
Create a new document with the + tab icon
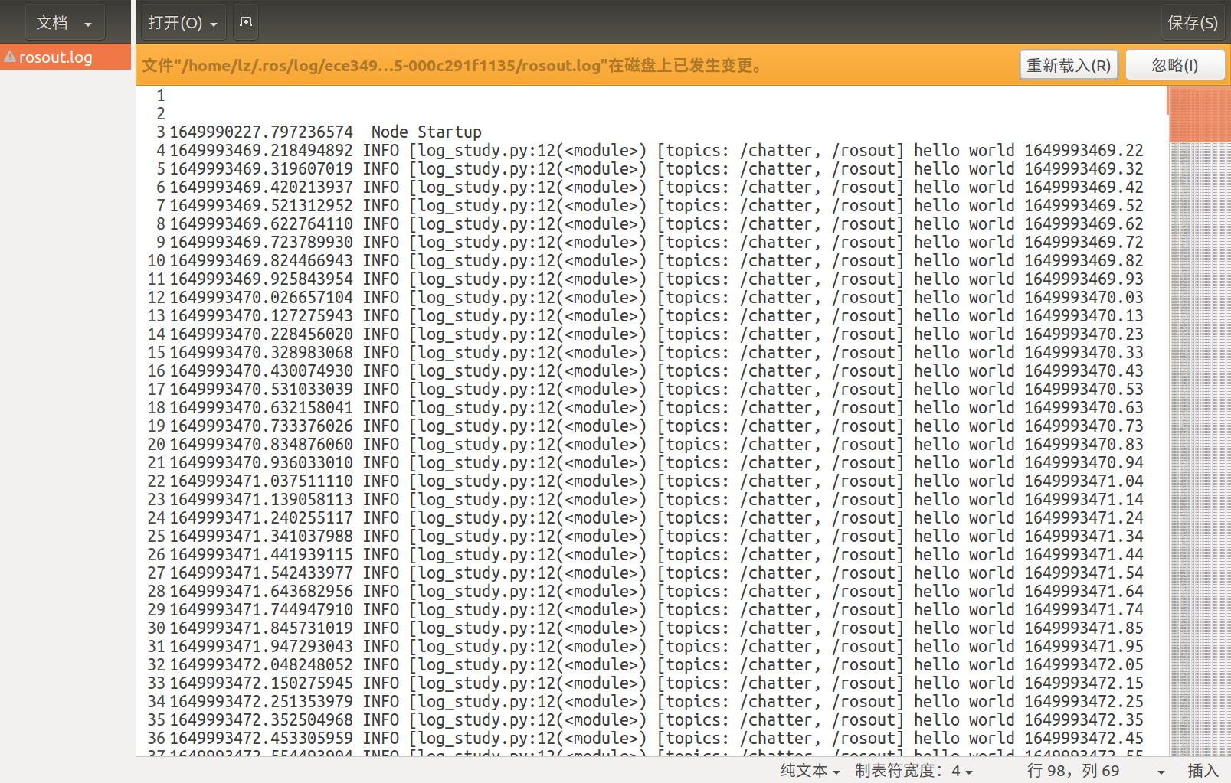point(245,22)
